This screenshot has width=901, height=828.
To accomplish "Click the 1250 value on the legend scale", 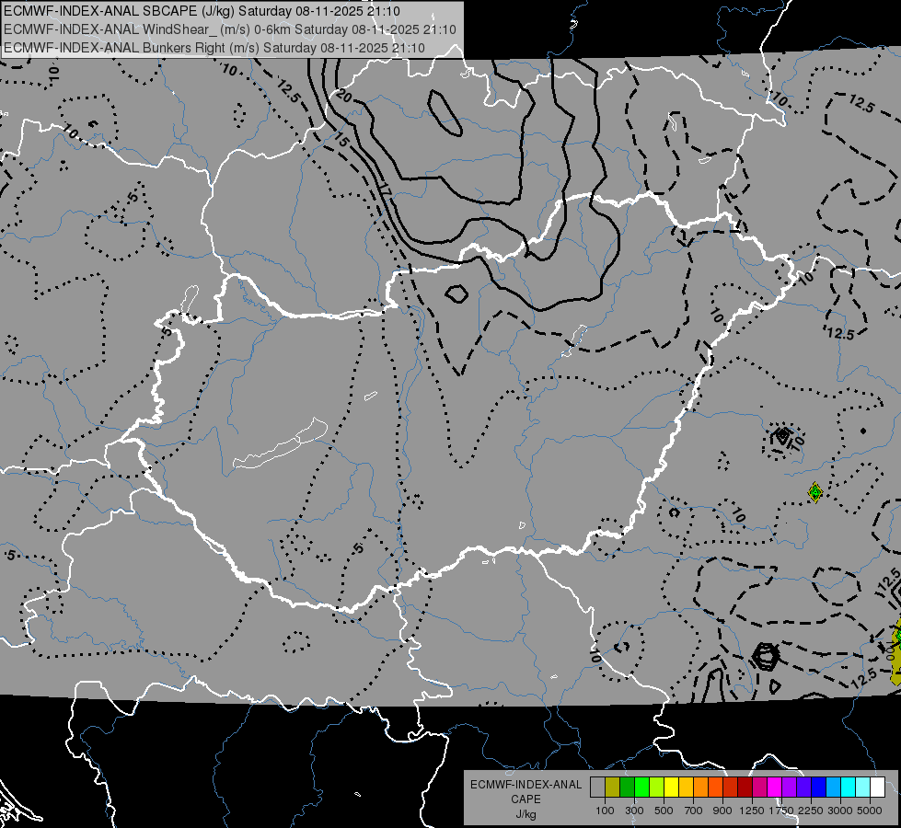I will pyautogui.click(x=752, y=811).
